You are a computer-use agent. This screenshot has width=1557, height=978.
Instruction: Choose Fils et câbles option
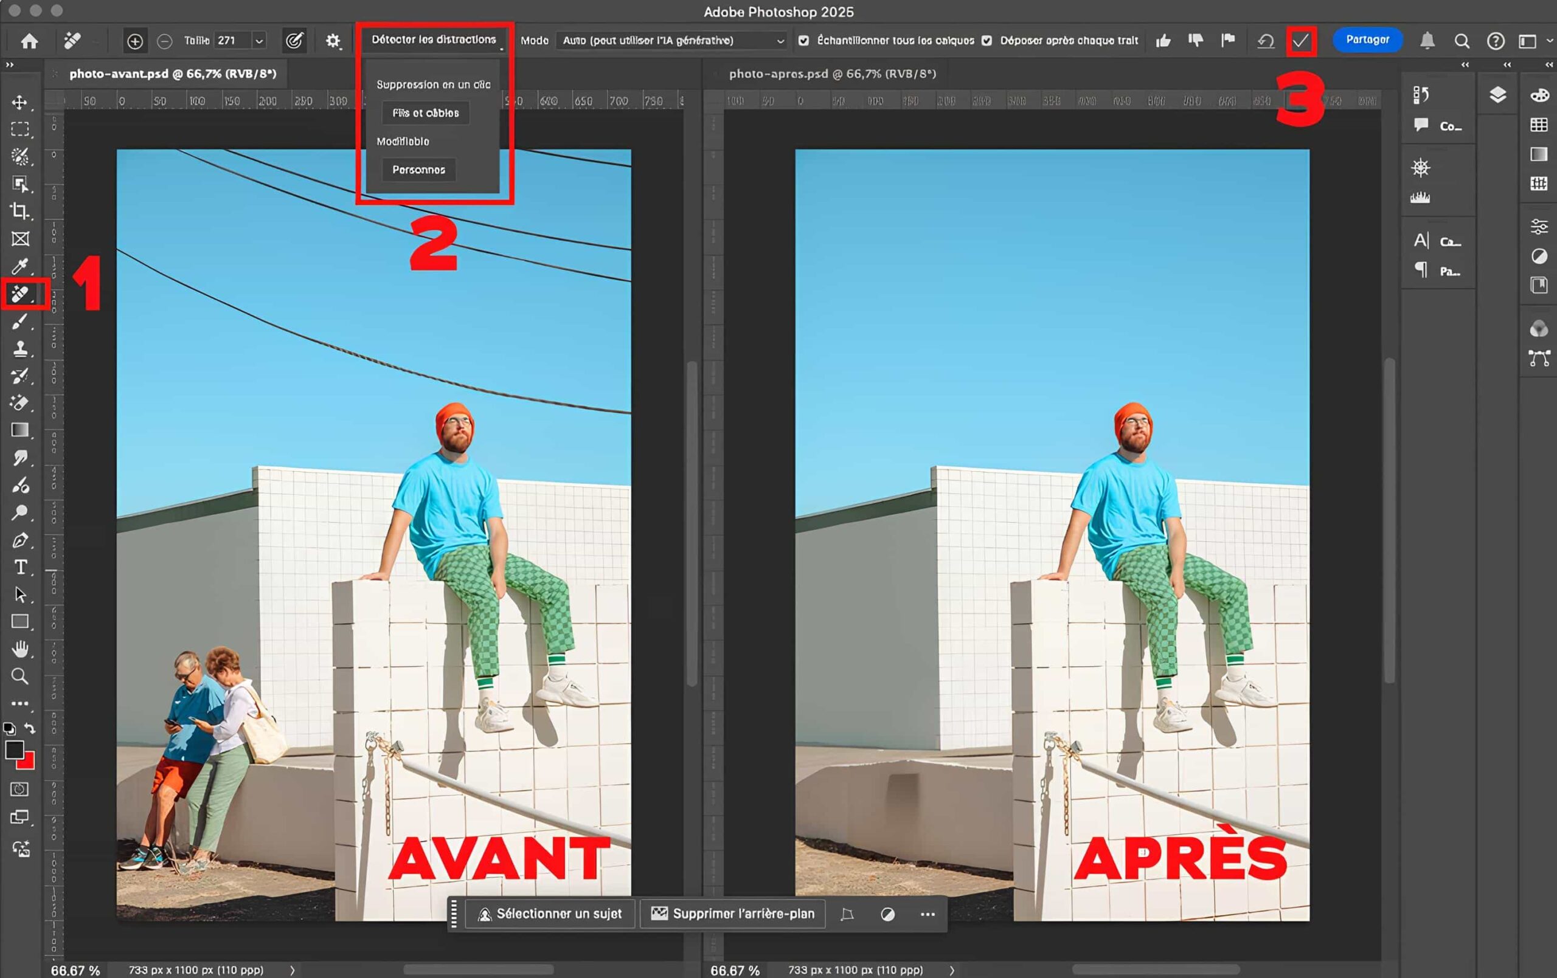click(x=426, y=113)
